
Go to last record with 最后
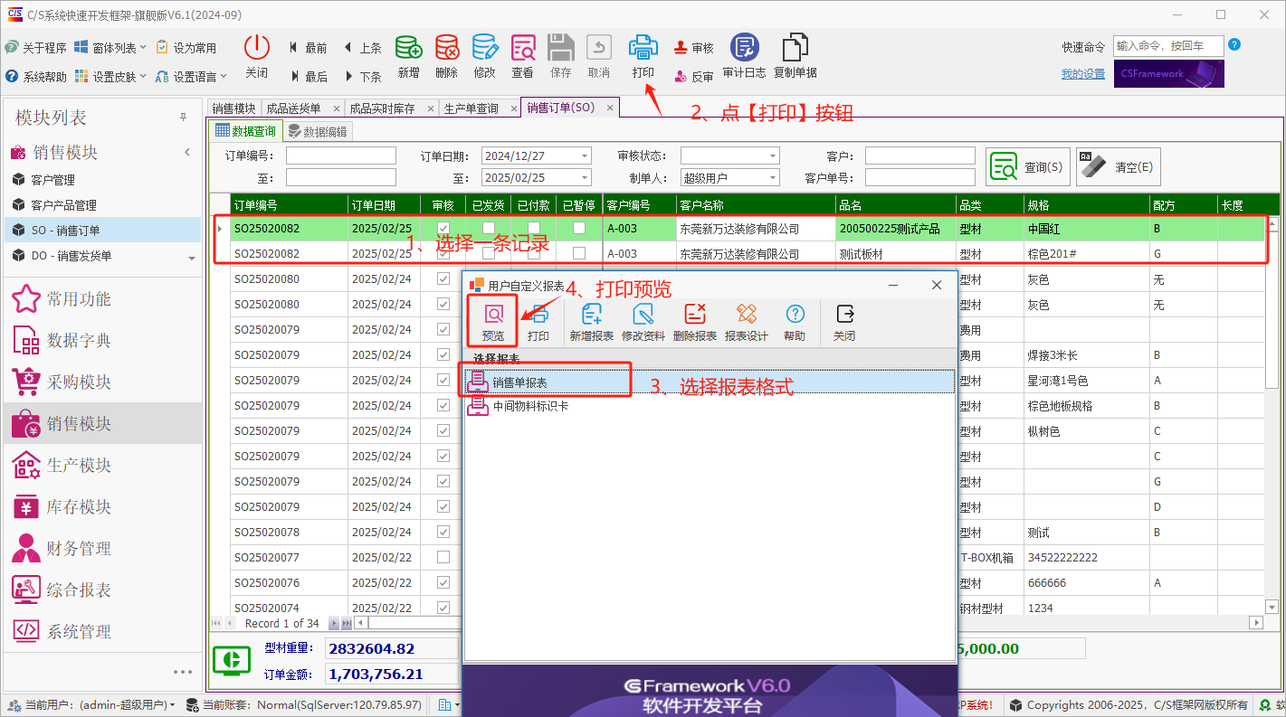click(309, 77)
